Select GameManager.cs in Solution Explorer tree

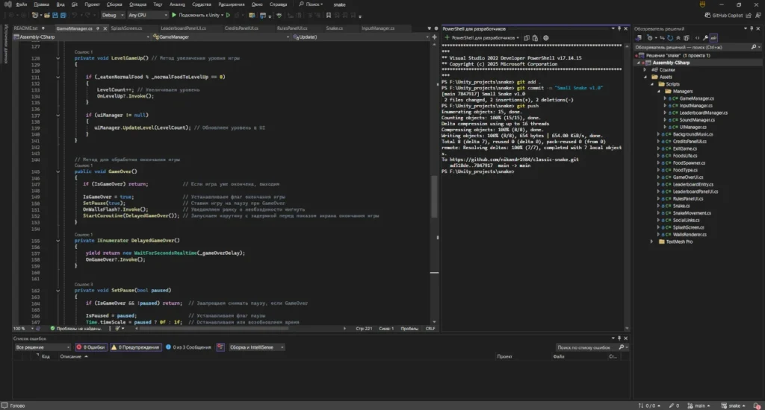pos(696,98)
